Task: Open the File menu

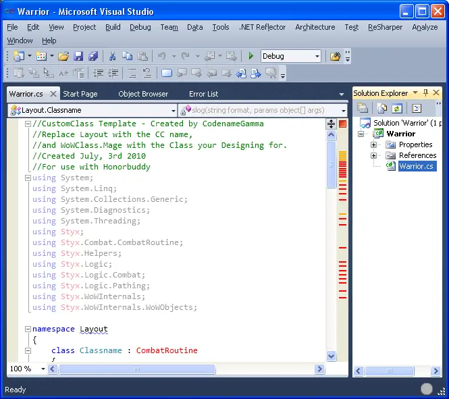Action: (12, 27)
